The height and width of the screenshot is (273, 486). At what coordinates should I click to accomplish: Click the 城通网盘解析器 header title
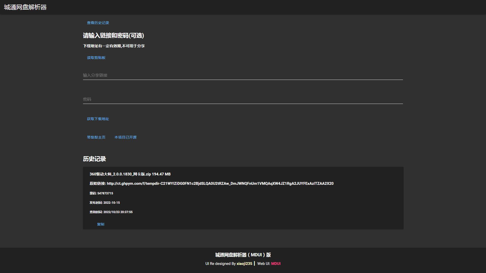25,7
